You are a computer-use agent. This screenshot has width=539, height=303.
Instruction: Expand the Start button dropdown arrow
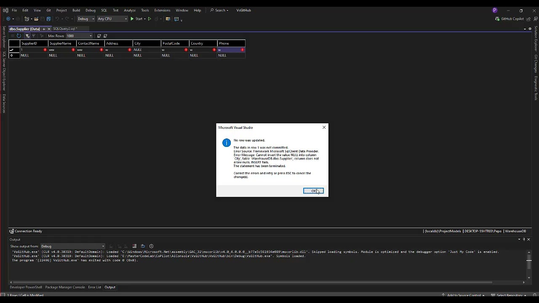tap(144, 19)
